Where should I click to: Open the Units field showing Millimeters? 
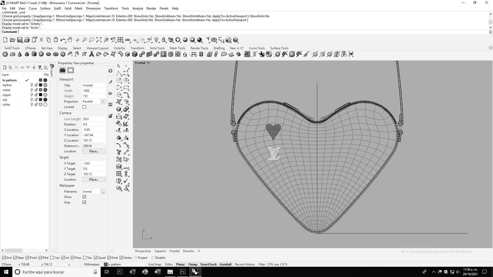[x=92, y=264]
